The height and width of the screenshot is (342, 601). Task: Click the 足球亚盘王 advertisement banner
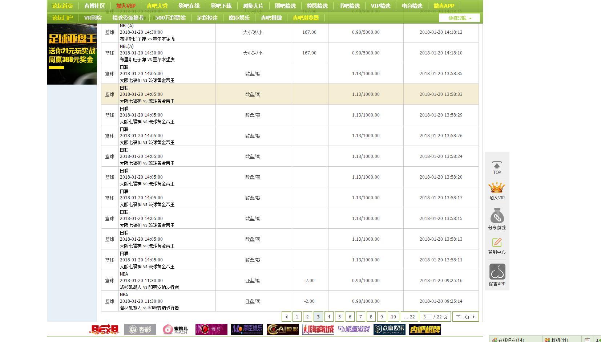[72, 54]
